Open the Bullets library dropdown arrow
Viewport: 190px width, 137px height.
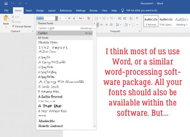(x=100, y=19)
